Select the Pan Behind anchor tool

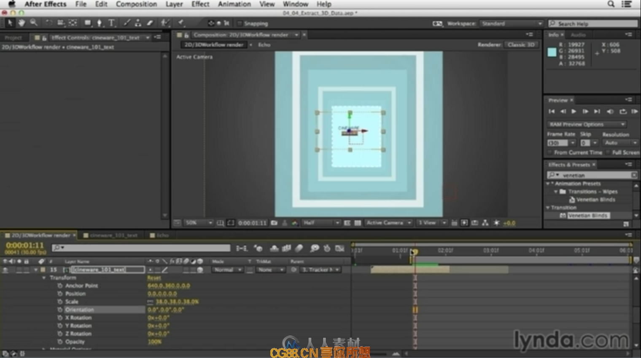(x=73, y=23)
